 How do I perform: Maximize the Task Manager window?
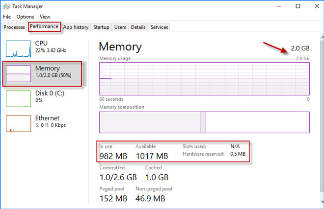coord(298,6)
